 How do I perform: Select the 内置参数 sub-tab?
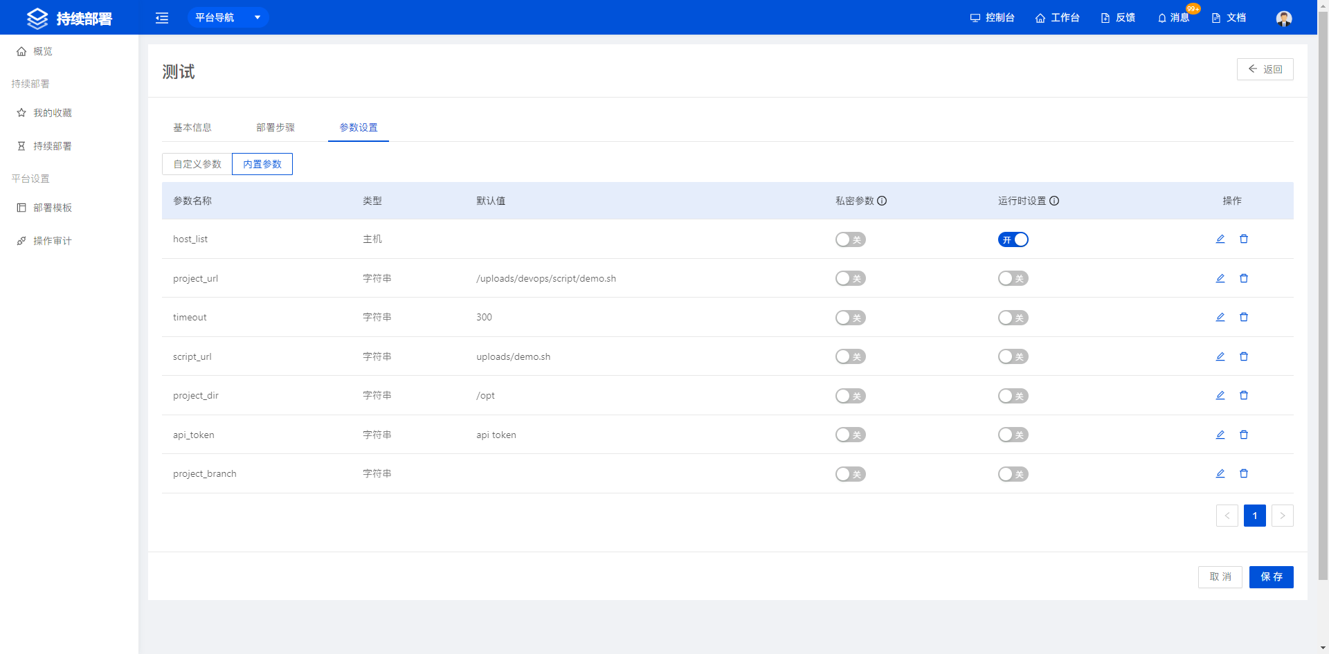pos(262,164)
